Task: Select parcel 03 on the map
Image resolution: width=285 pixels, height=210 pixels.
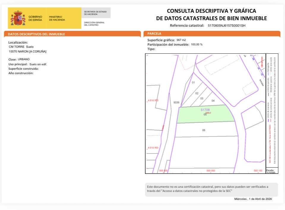Action: (202, 98)
